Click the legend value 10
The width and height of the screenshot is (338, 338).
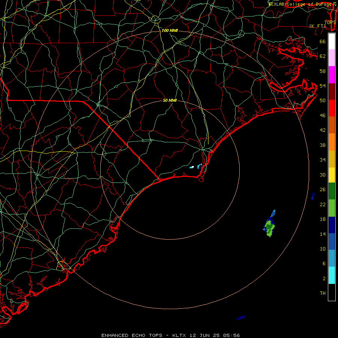coord(323,249)
